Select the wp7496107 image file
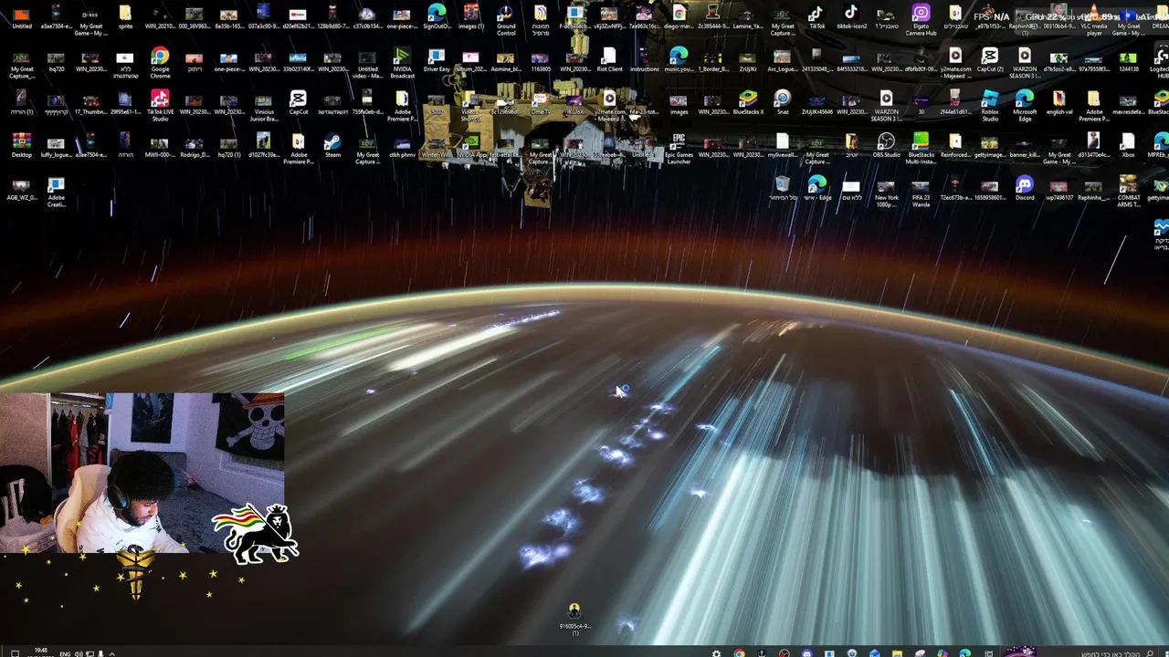 pyautogui.click(x=1059, y=189)
